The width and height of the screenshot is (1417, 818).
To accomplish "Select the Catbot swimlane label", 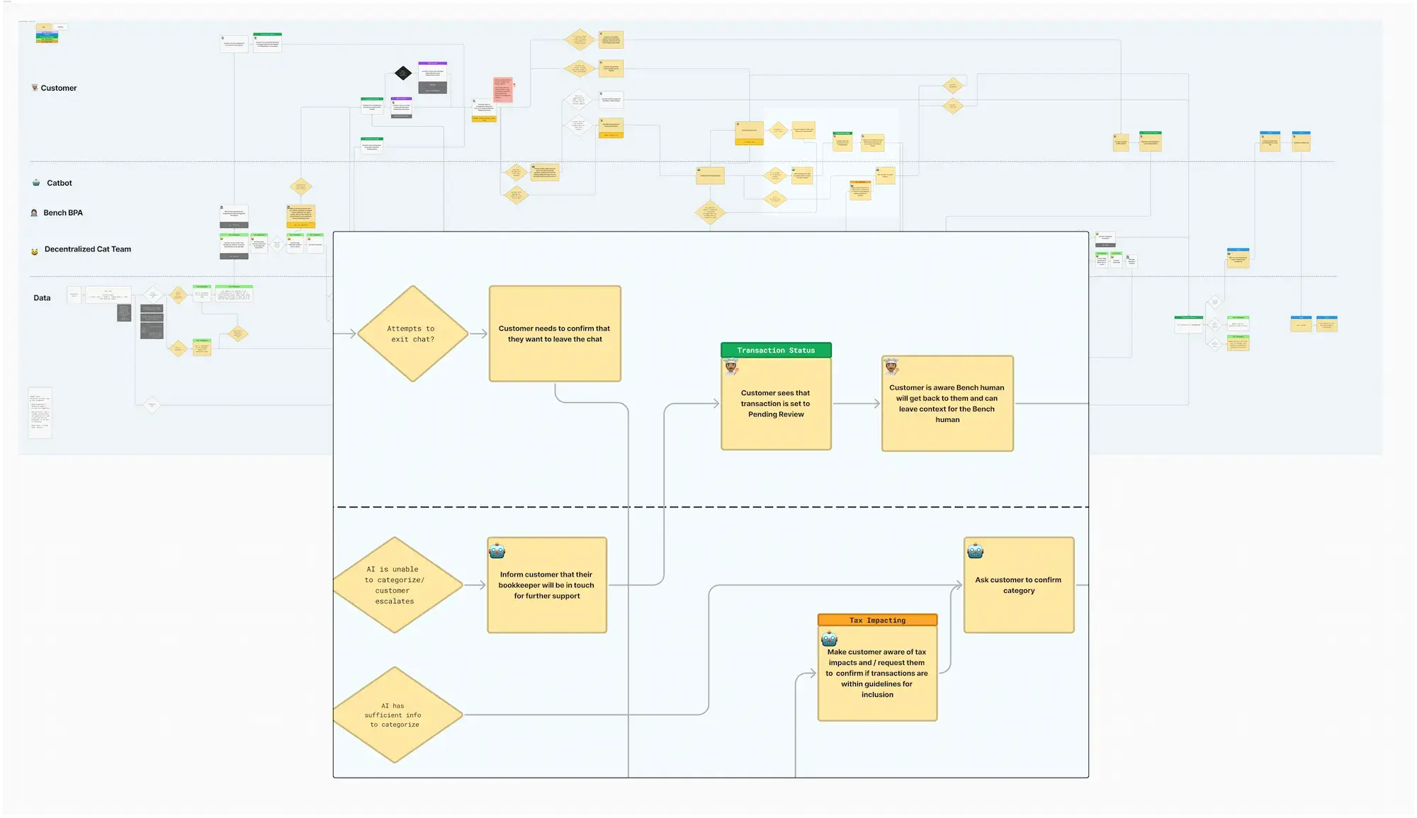I will pos(60,183).
